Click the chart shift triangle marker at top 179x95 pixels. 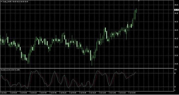(x=139, y=1)
